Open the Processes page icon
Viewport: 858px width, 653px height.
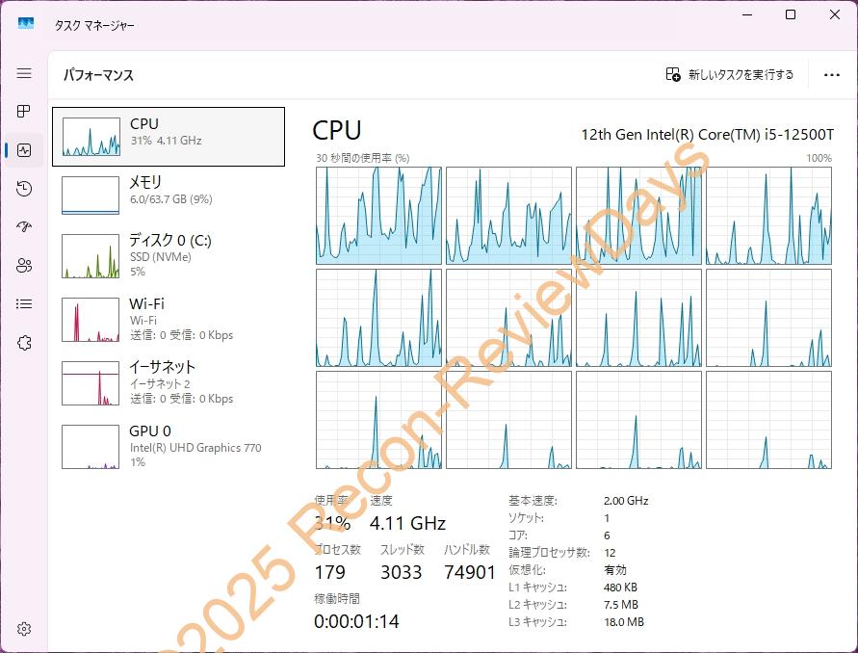point(24,112)
